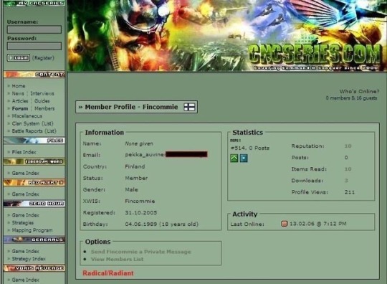Viewport: 387px width, 284px height.
Task: Click the Generals section banner
Action: point(34,240)
